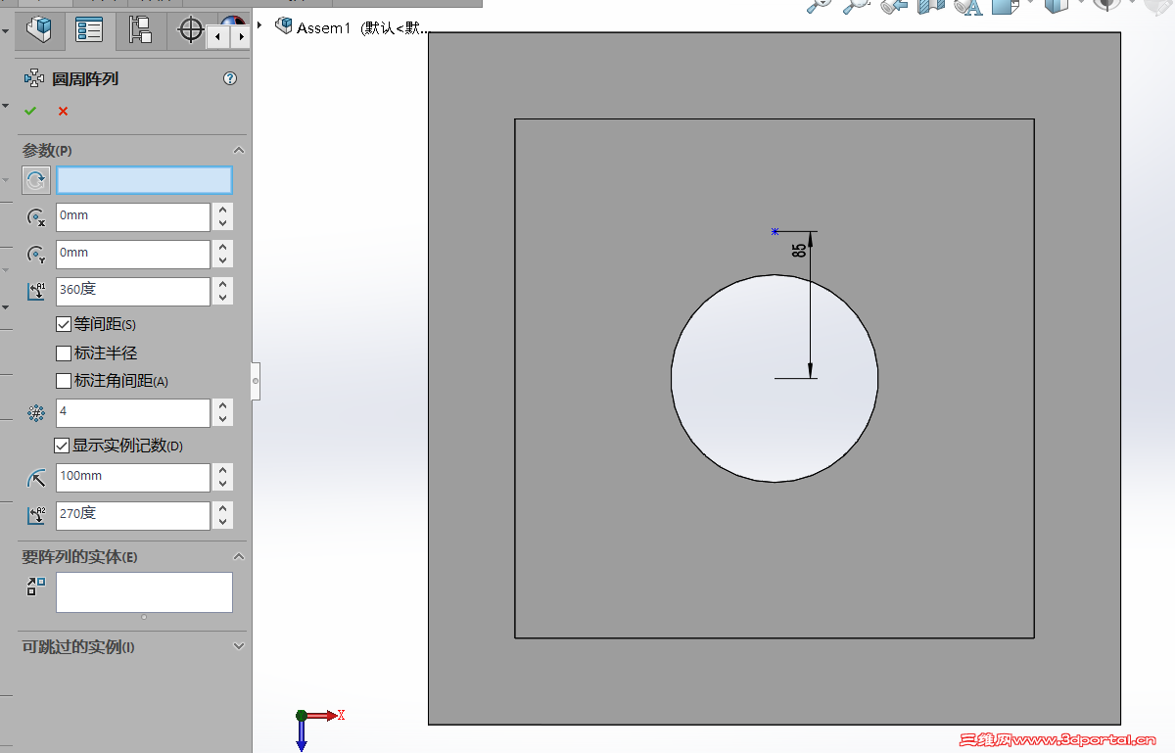Decrease the 270度 arc angle
Viewport: 1175px width, 753px height.
[x=223, y=523]
